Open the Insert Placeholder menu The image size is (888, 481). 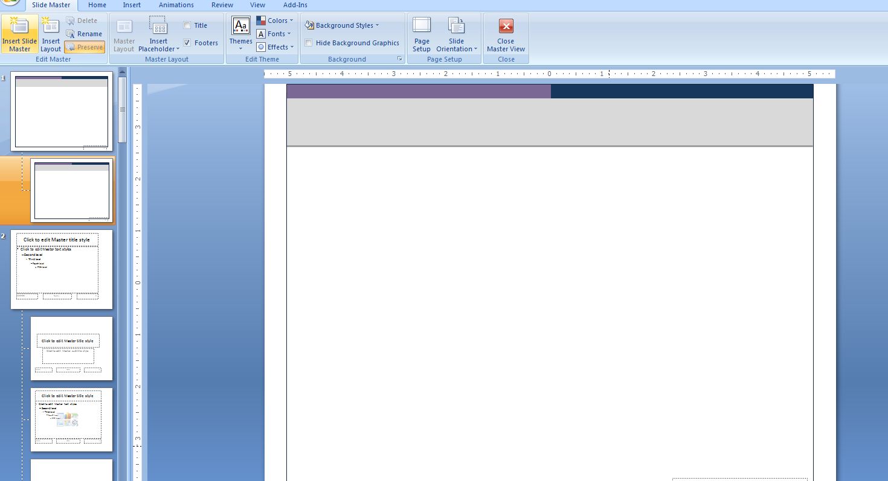(x=158, y=34)
